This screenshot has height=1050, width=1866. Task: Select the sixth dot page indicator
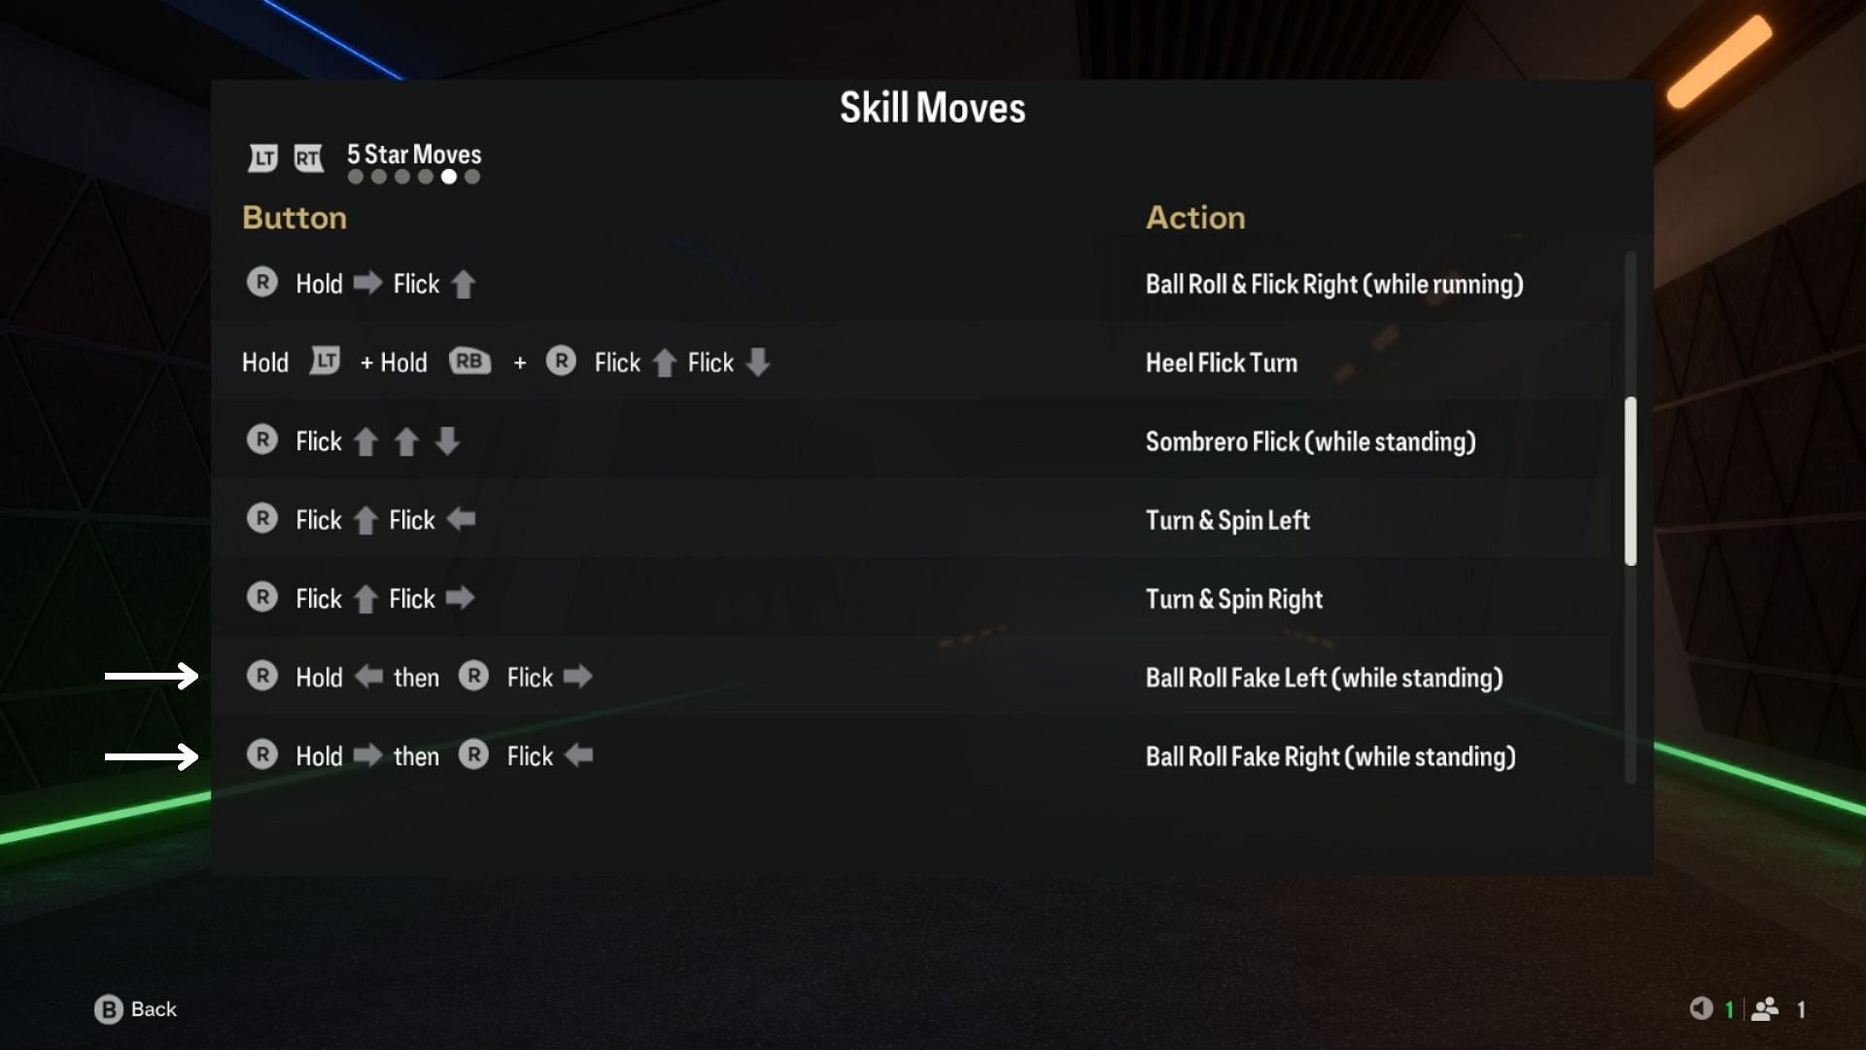(471, 177)
